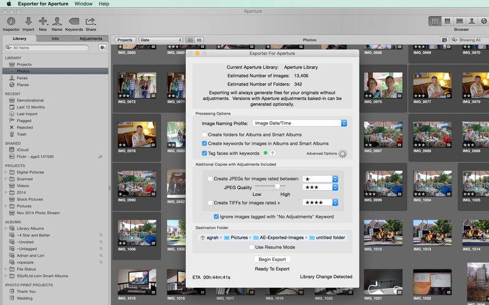Enable Create TIFFs for images checkbox
Image resolution: width=489 pixels, height=305 pixels.
click(x=210, y=203)
